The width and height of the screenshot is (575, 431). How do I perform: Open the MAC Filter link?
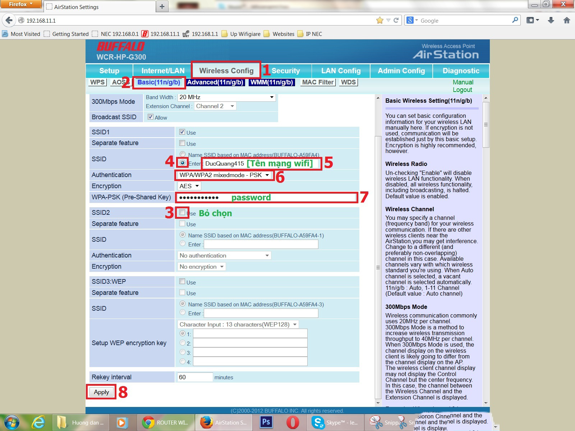(x=318, y=82)
